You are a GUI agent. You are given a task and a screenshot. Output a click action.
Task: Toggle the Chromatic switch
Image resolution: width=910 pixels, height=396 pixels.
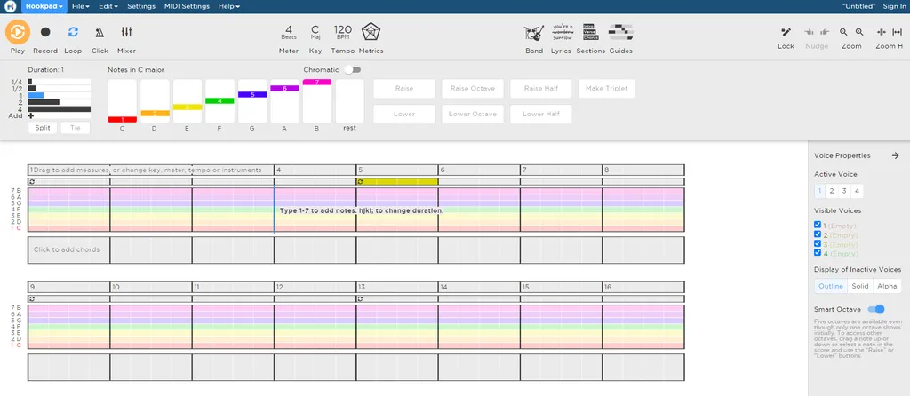354,69
